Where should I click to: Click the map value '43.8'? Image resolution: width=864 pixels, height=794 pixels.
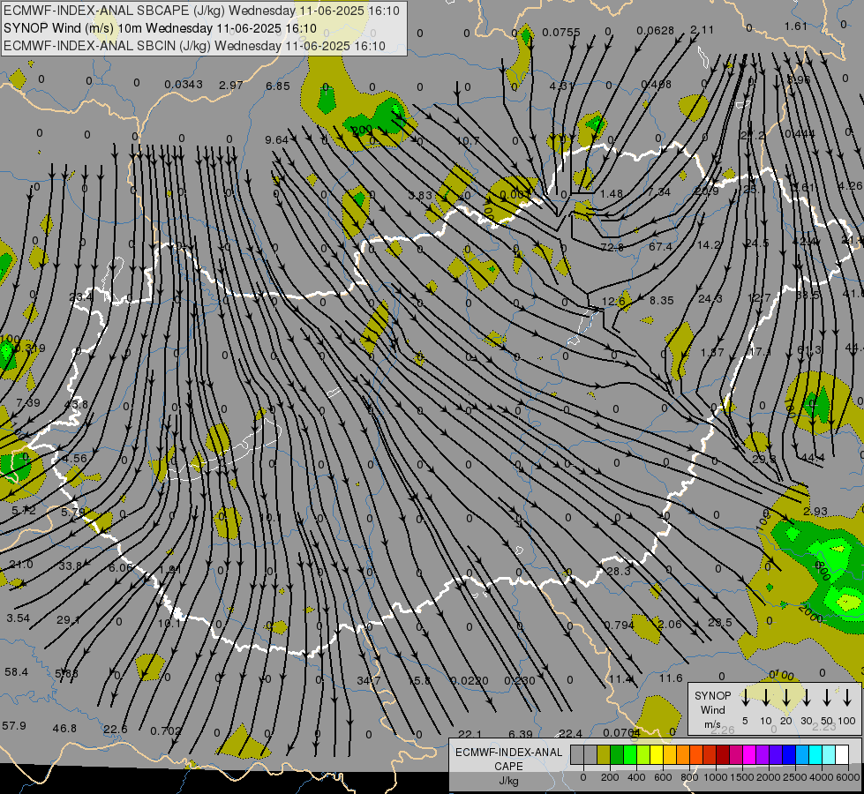tap(76, 404)
